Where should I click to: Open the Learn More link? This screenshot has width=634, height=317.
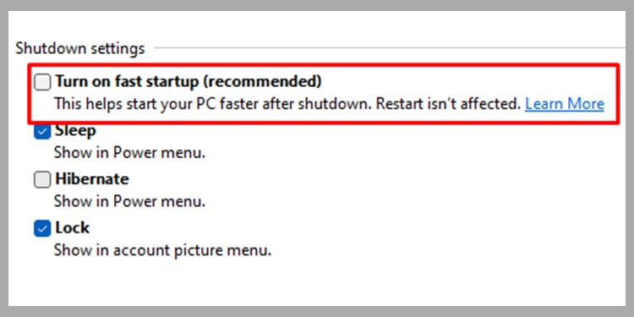[565, 104]
